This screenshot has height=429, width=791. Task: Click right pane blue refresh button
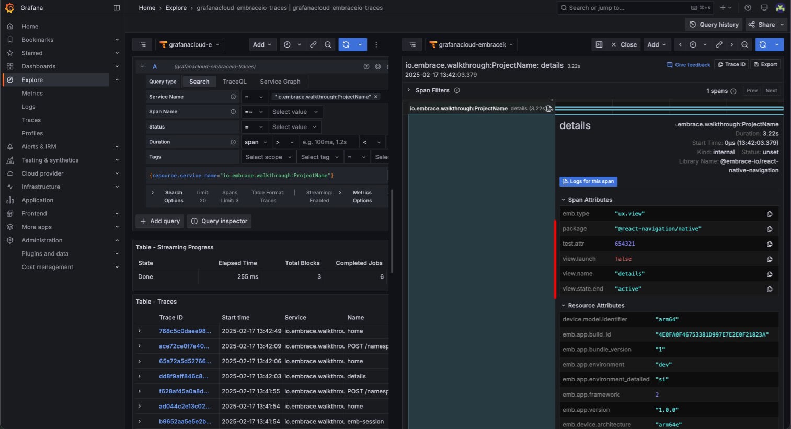coord(763,45)
